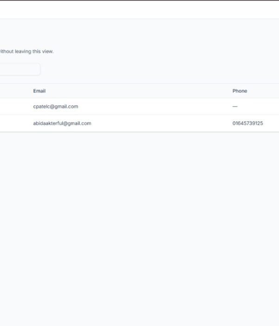279x326 pixels.
Task: Click the white top header bar
Action: pos(139,10)
